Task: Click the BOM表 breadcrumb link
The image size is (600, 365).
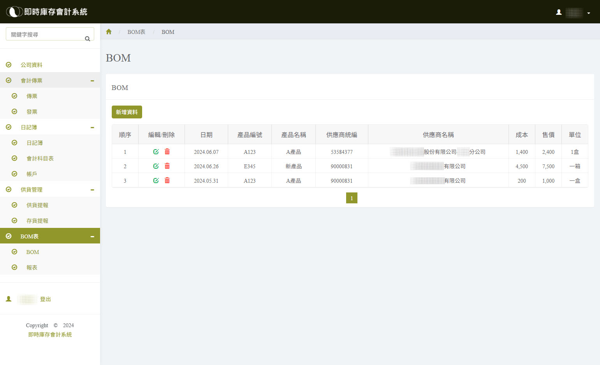Action: point(136,32)
